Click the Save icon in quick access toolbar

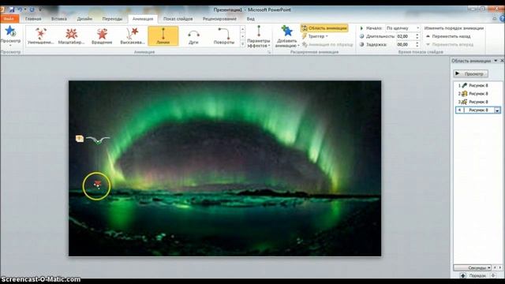(x=12, y=9)
